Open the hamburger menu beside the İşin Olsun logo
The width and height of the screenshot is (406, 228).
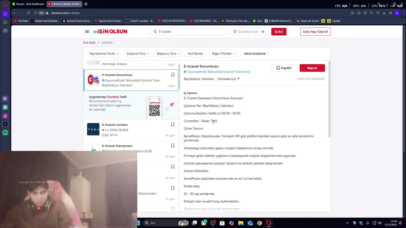[87, 32]
